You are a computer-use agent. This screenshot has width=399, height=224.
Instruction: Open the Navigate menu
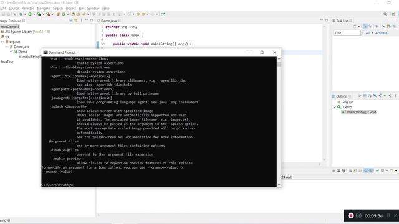coord(44,8)
